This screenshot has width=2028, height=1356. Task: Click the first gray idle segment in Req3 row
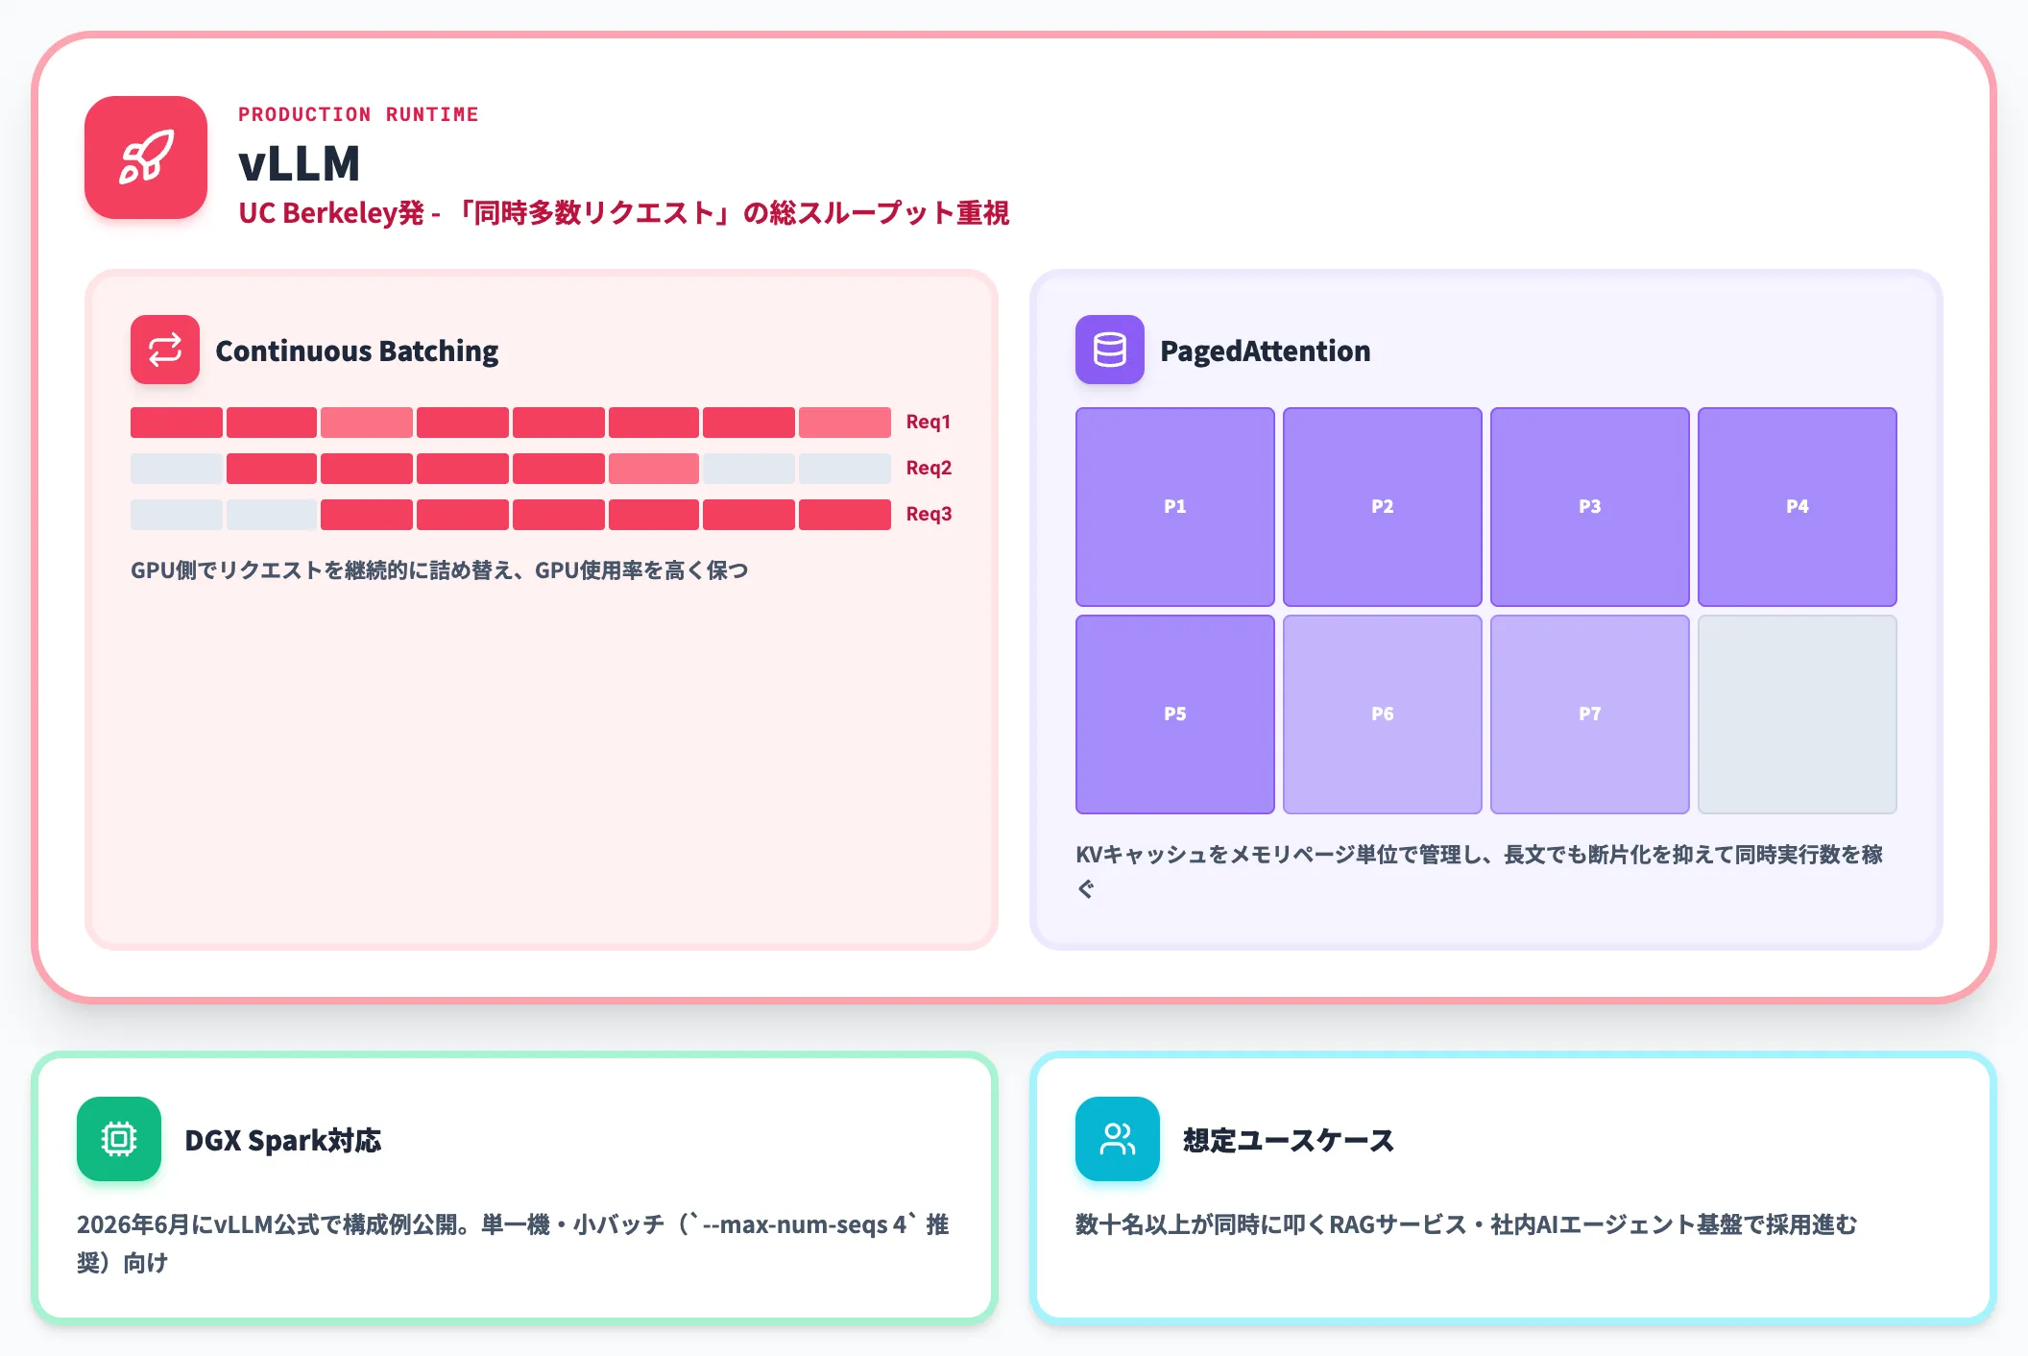177,515
